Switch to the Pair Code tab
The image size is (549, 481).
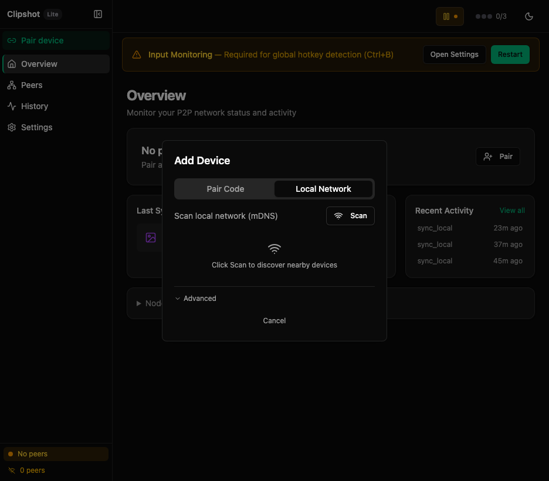pyautogui.click(x=225, y=189)
